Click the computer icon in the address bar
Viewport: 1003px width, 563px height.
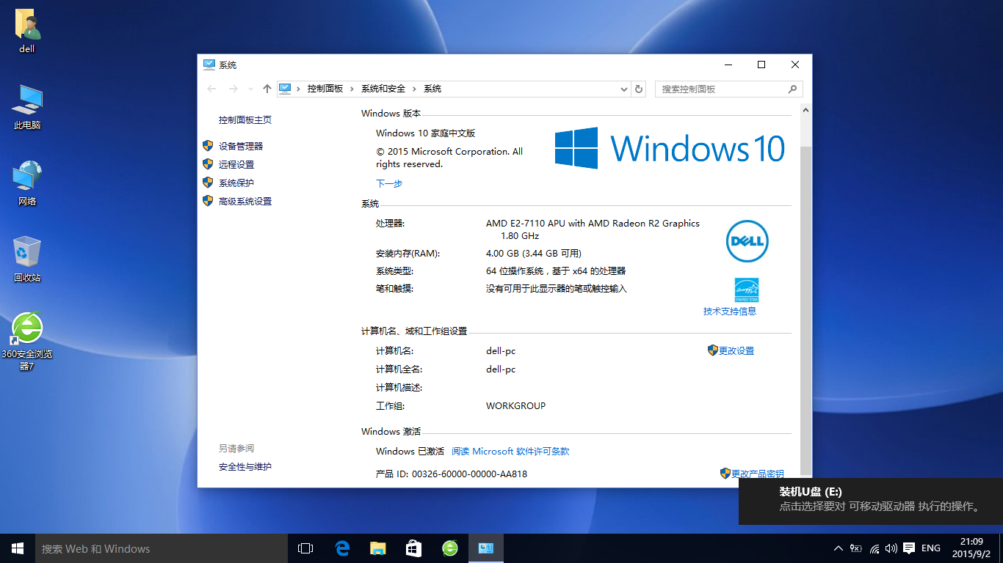(285, 89)
